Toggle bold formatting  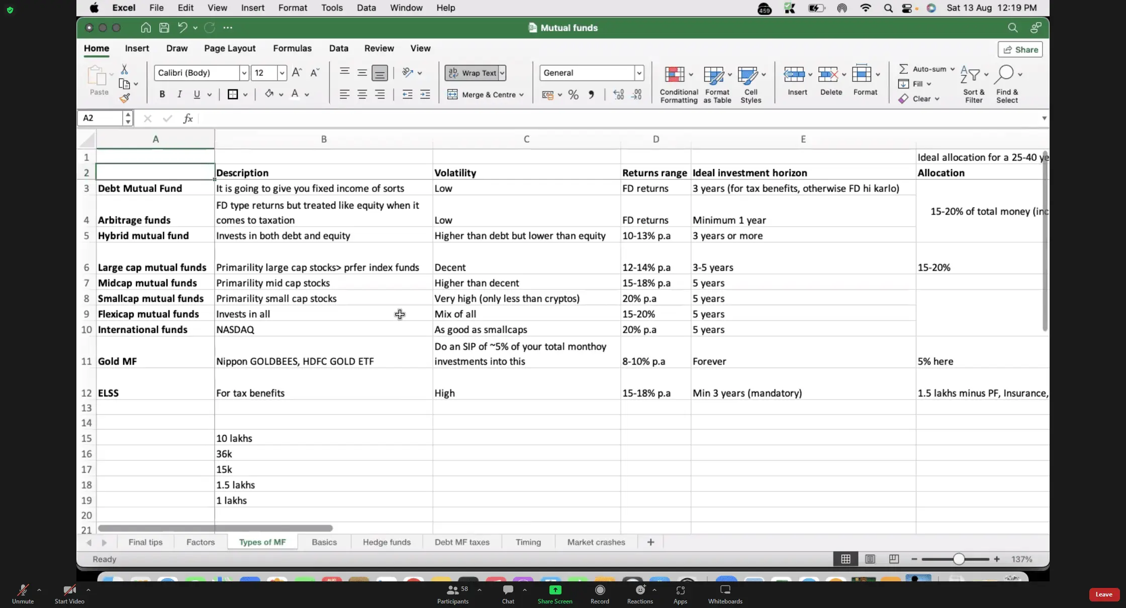click(x=162, y=94)
